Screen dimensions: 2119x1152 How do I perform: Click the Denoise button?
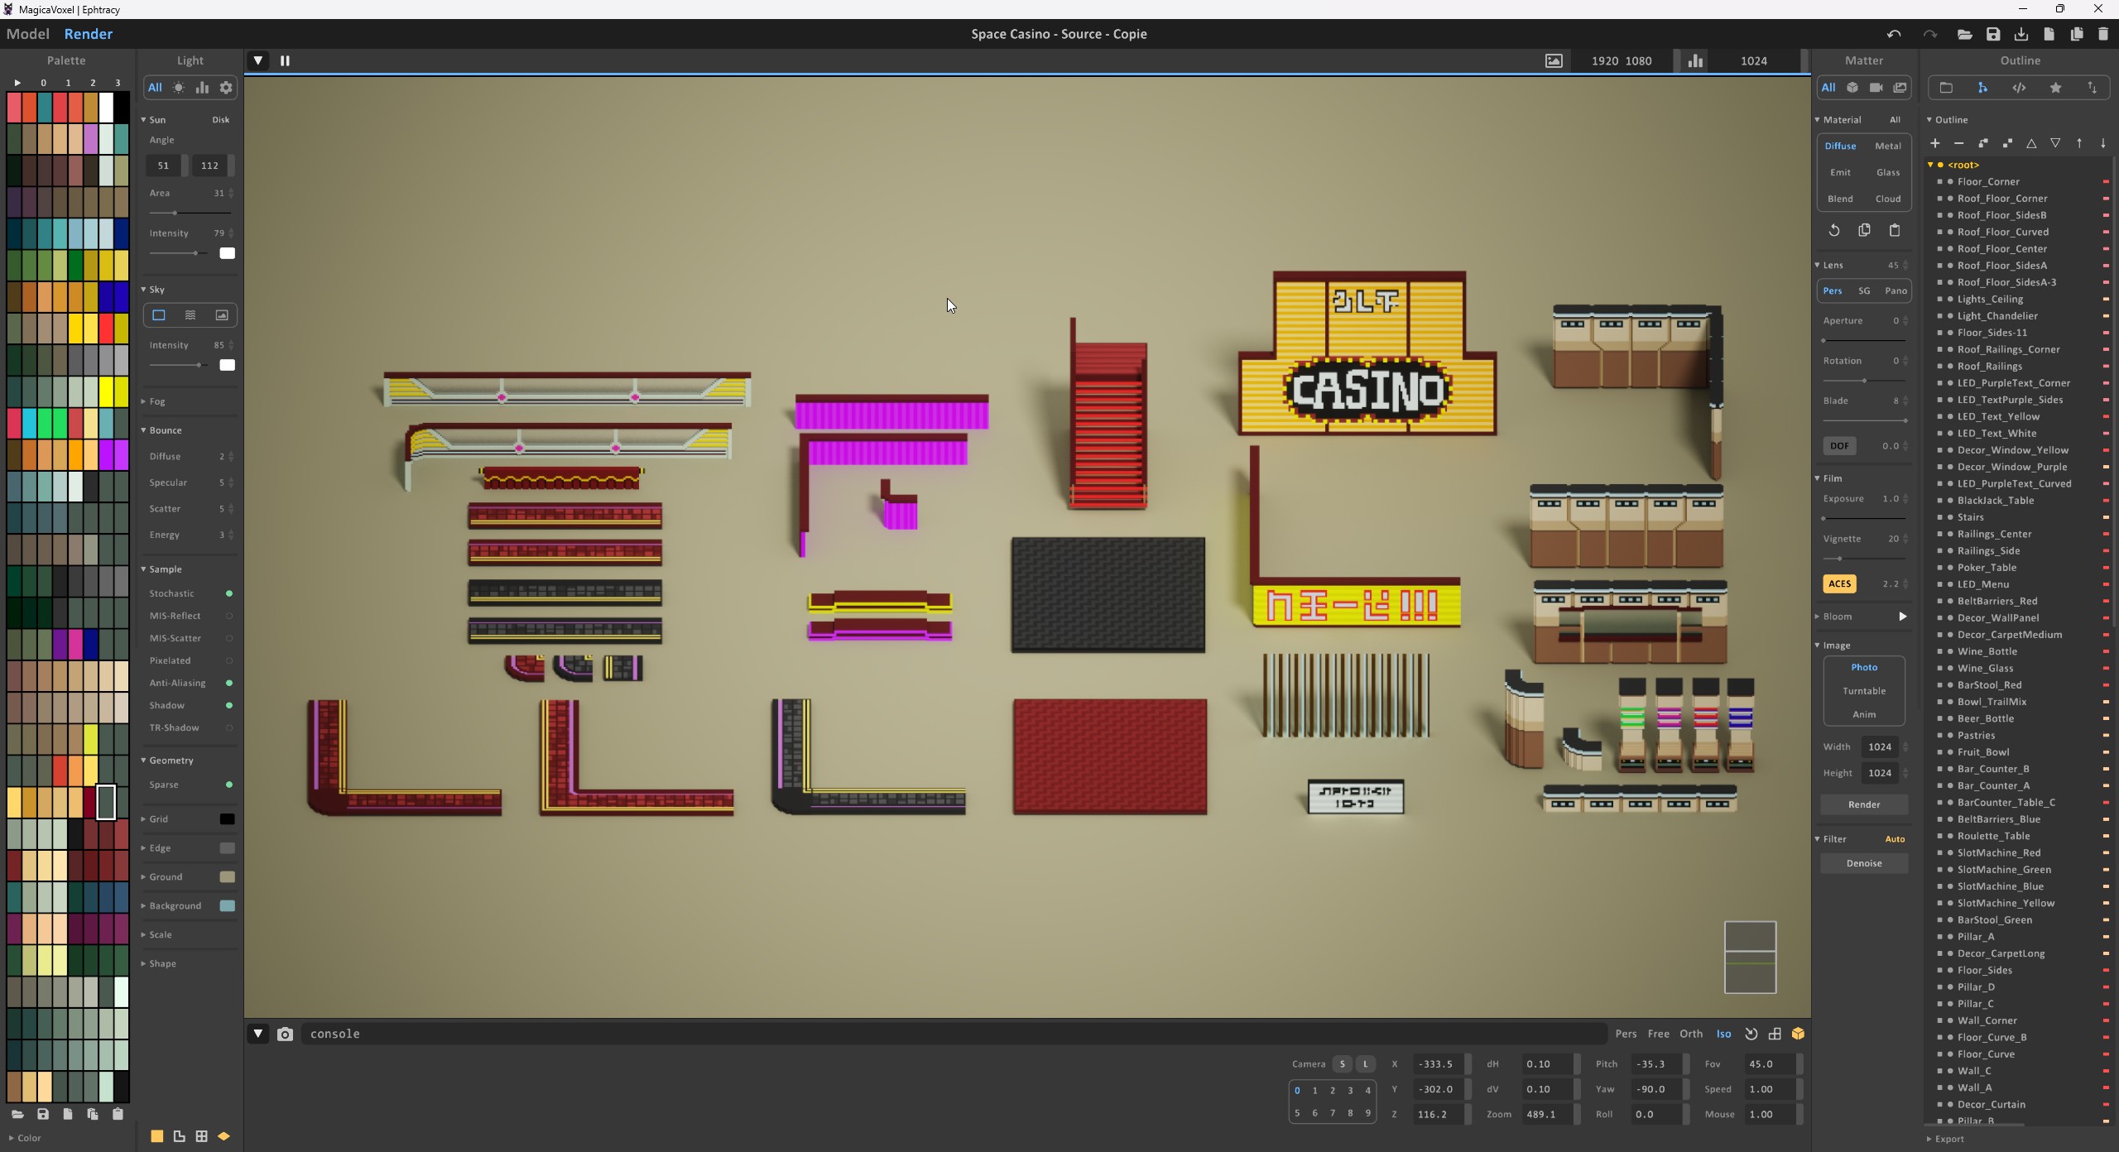tap(1863, 863)
